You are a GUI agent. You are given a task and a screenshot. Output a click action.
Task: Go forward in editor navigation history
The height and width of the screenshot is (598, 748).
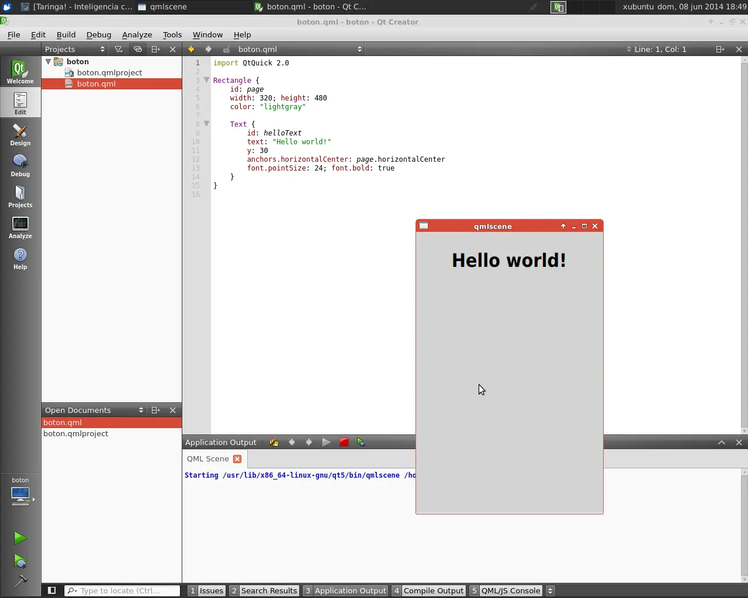pos(208,50)
